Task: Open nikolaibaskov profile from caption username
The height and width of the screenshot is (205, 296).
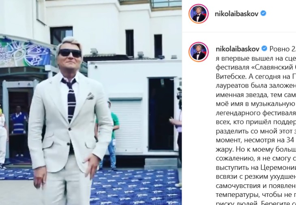Action: [238, 49]
